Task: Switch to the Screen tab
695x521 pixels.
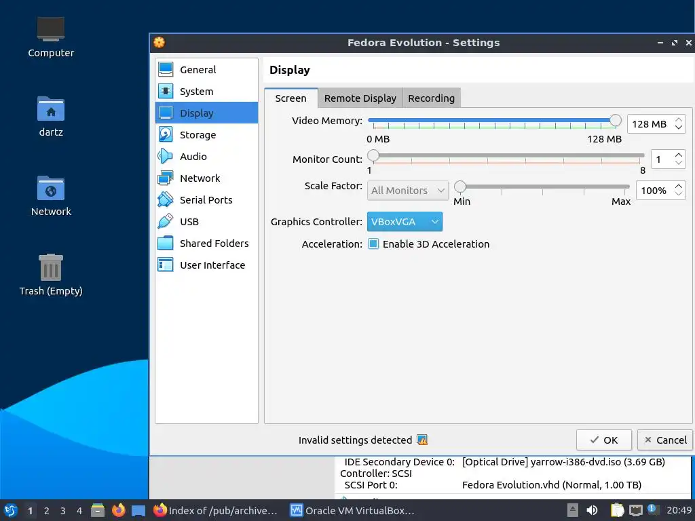Action: click(x=290, y=98)
